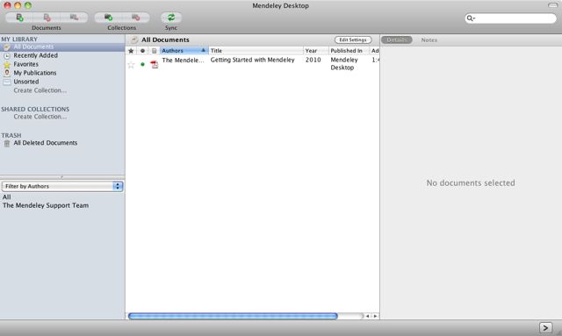Viewport: 562px width, 336px height.
Task: Sort by the attachment file column header
Action: click(x=155, y=51)
